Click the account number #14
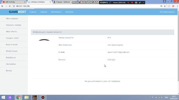The height and width of the screenshot is (100, 179). click(109, 37)
